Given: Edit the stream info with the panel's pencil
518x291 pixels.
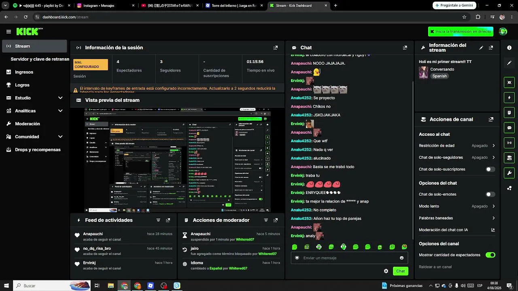Looking at the screenshot, I should 481,48.
